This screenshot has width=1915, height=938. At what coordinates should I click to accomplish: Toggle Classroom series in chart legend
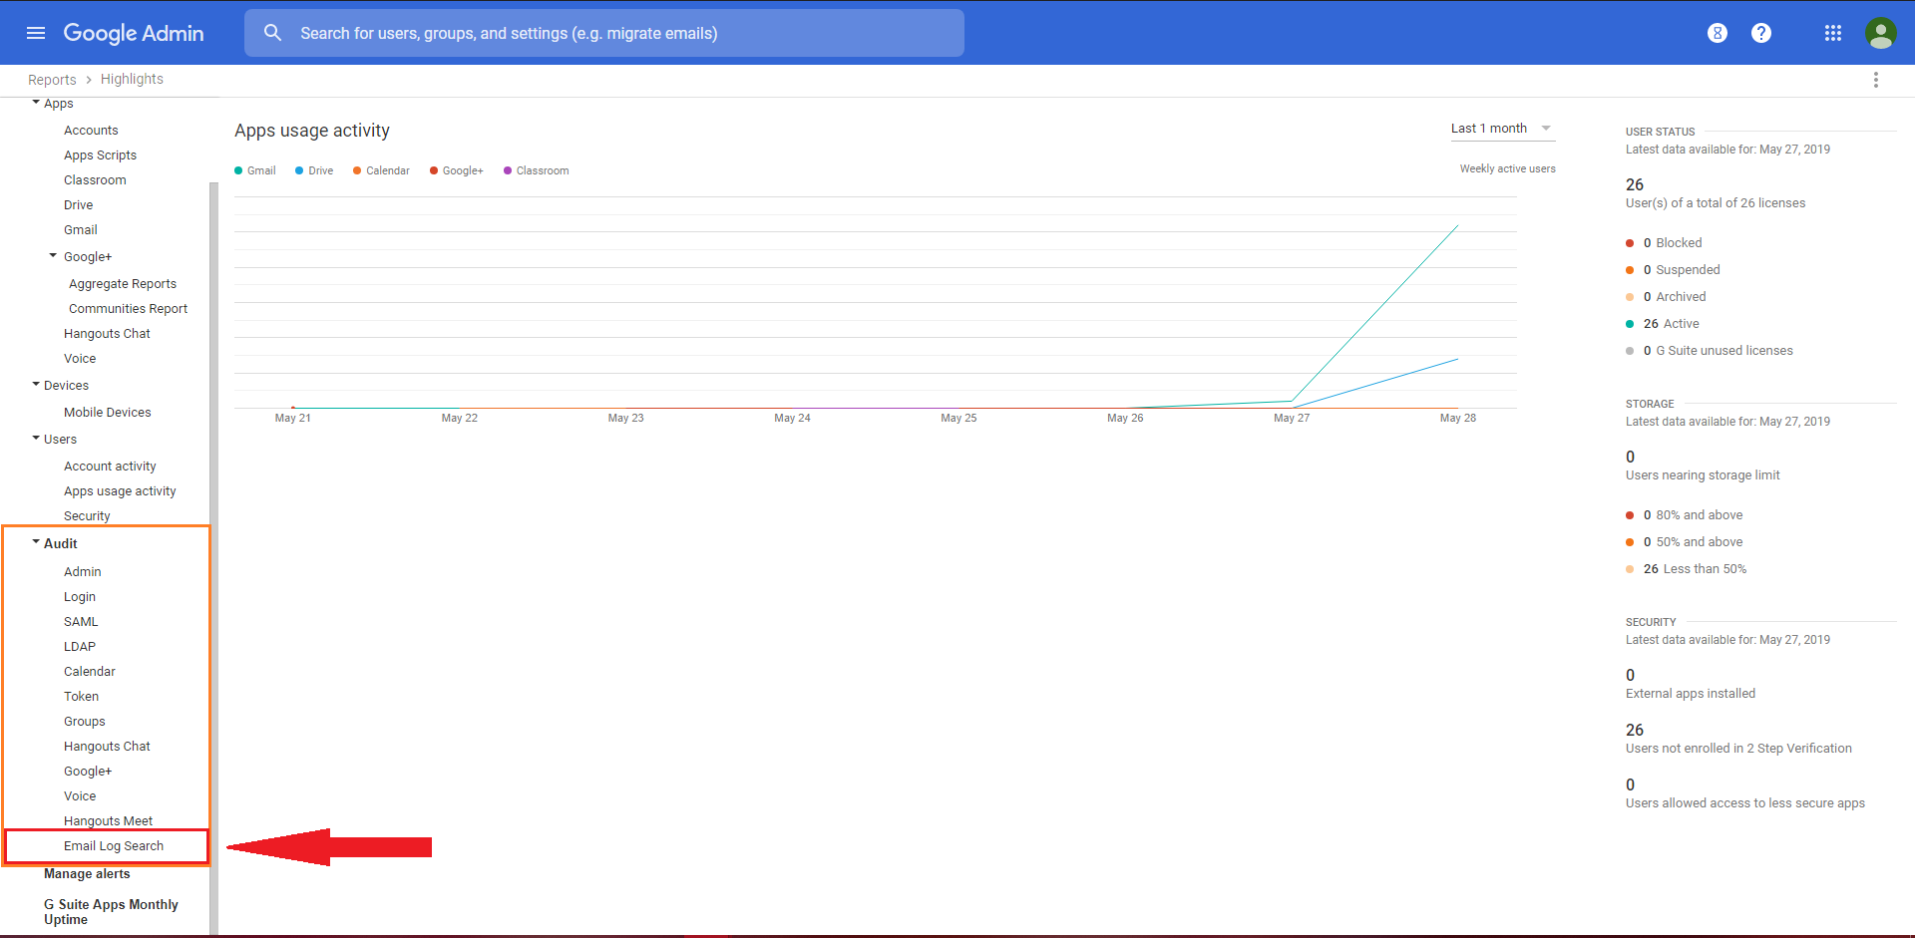[537, 170]
